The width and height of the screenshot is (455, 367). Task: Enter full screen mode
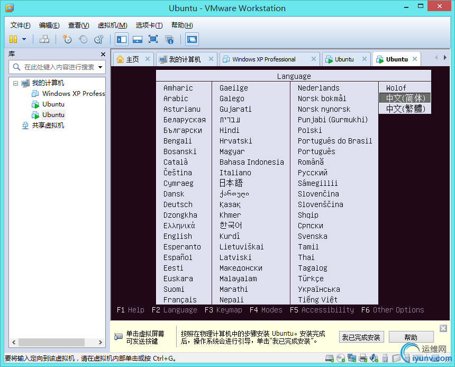tap(153, 39)
